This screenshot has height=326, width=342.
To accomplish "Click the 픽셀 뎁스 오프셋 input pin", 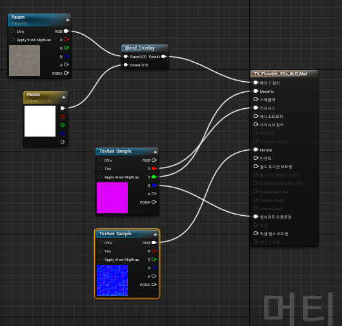I will coord(256,233).
